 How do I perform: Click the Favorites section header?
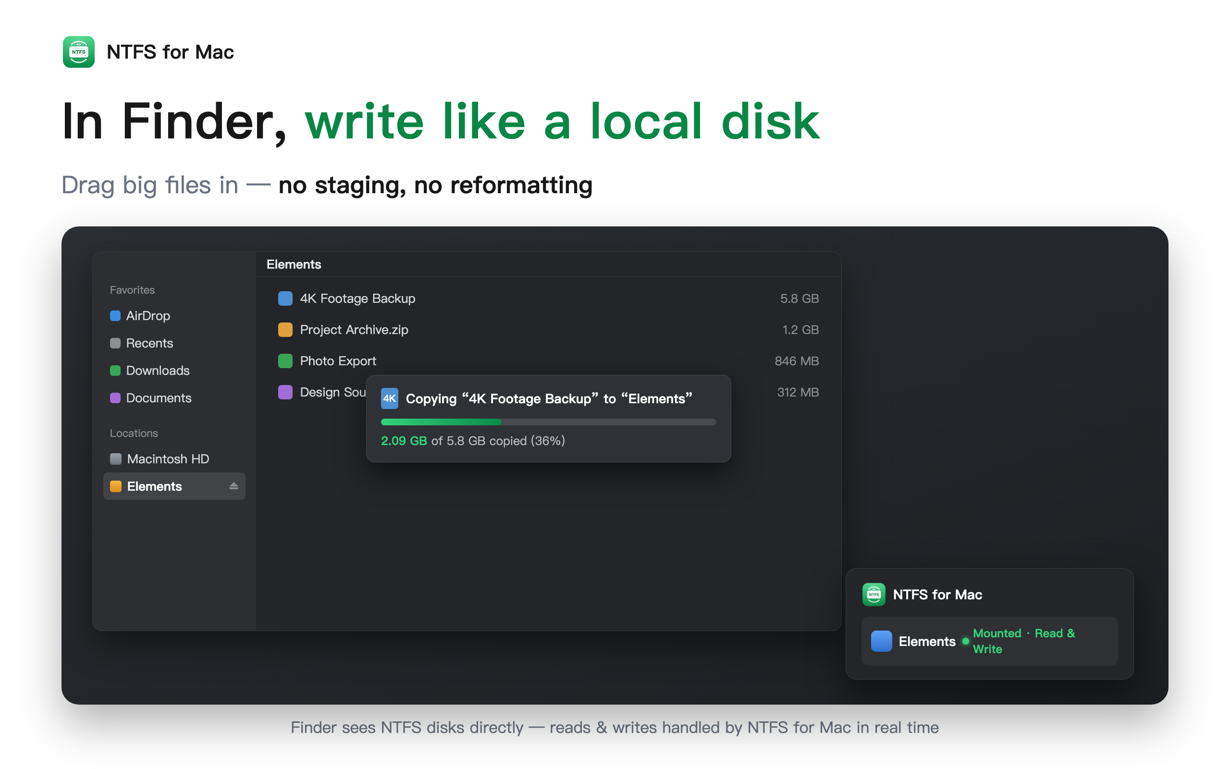point(132,290)
